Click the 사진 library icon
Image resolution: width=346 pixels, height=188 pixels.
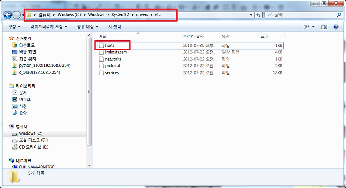pos(15,106)
